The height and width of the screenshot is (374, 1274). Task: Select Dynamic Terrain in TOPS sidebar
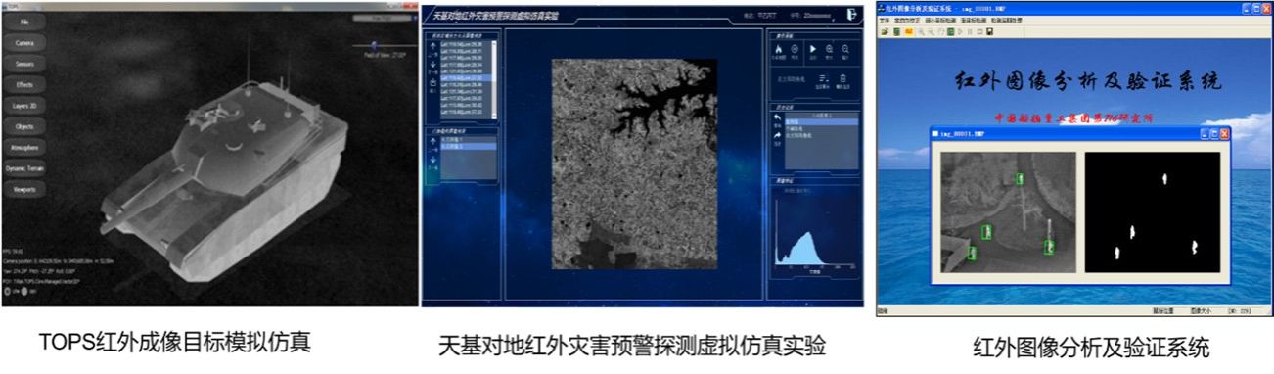[23, 168]
